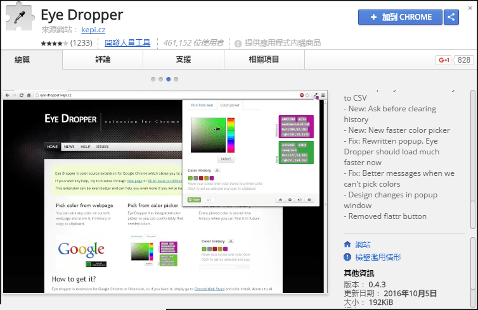The image size is (478, 310).
Task: Select the 總覽 tab
Action: pyautogui.click(x=22, y=59)
